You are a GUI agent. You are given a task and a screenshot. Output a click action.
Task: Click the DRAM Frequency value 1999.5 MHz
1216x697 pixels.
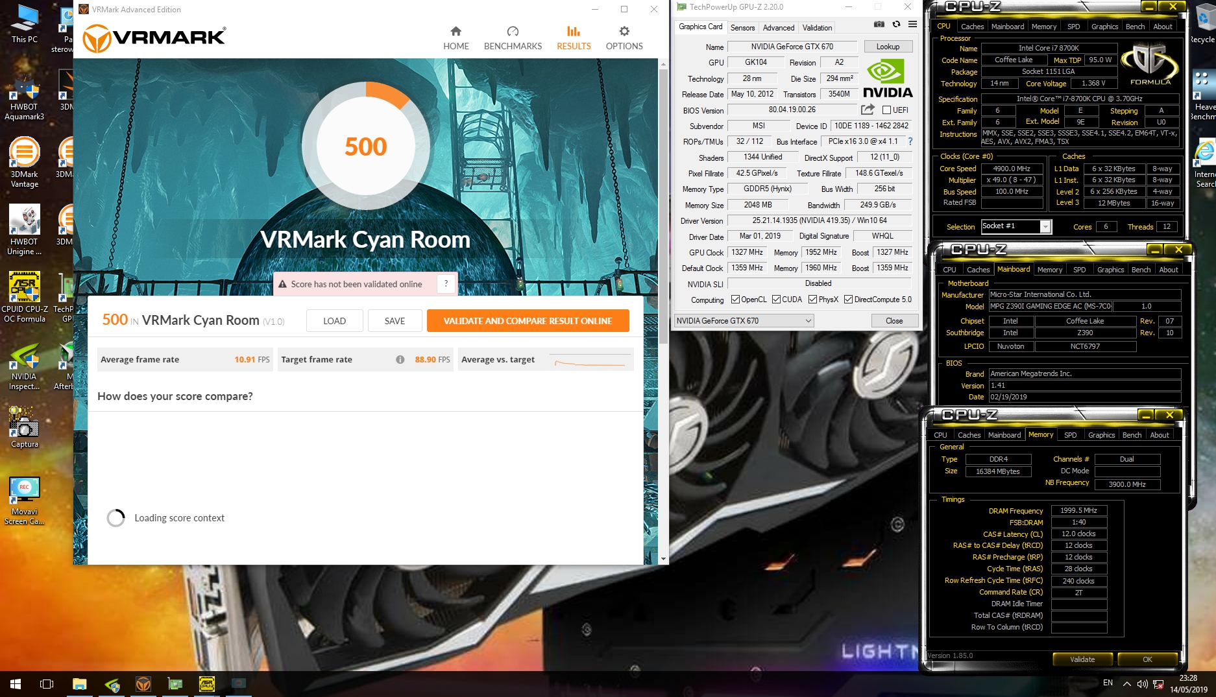tap(1078, 511)
